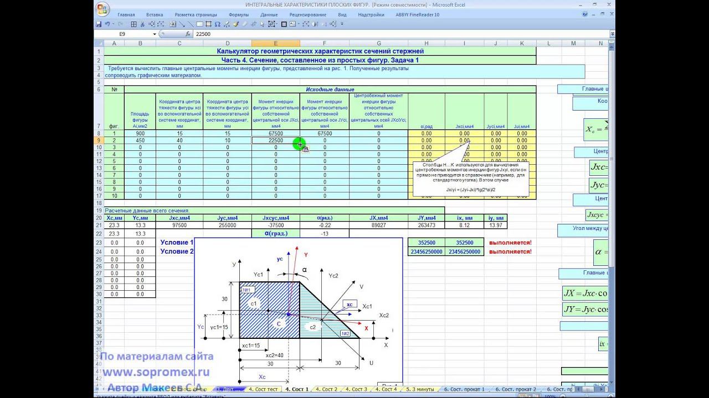The width and height of the screenshot is (709, 398).
Task: Select column E header
Action: (275, 43)
